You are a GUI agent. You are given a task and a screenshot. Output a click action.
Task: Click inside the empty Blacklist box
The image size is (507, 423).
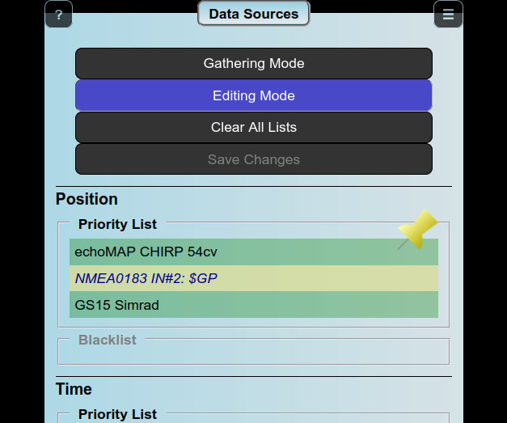coord(253,353)
